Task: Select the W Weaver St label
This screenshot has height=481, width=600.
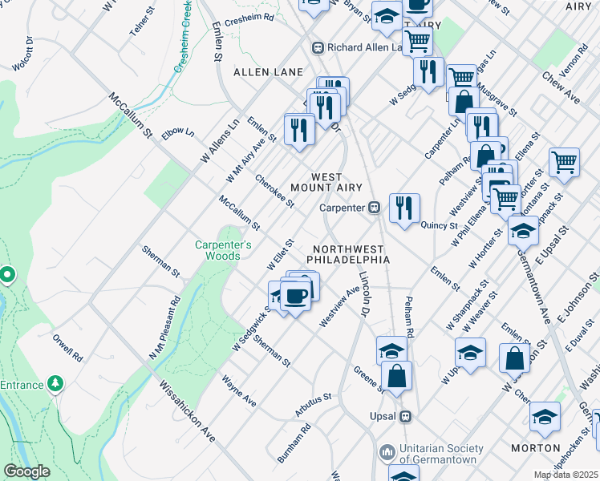Action: point(480,312)
